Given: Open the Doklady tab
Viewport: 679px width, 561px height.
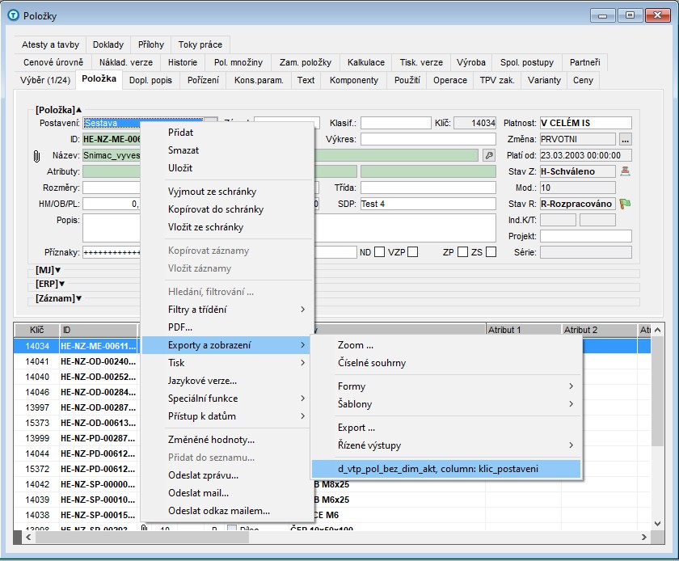Looking at the screenshot, I should pos(108,44).
